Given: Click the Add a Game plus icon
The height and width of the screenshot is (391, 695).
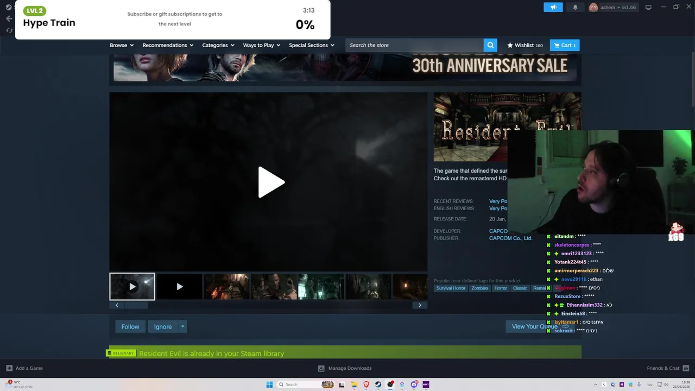Looking at the screenshot, I should pyautogui.click(x=9, y=368).
